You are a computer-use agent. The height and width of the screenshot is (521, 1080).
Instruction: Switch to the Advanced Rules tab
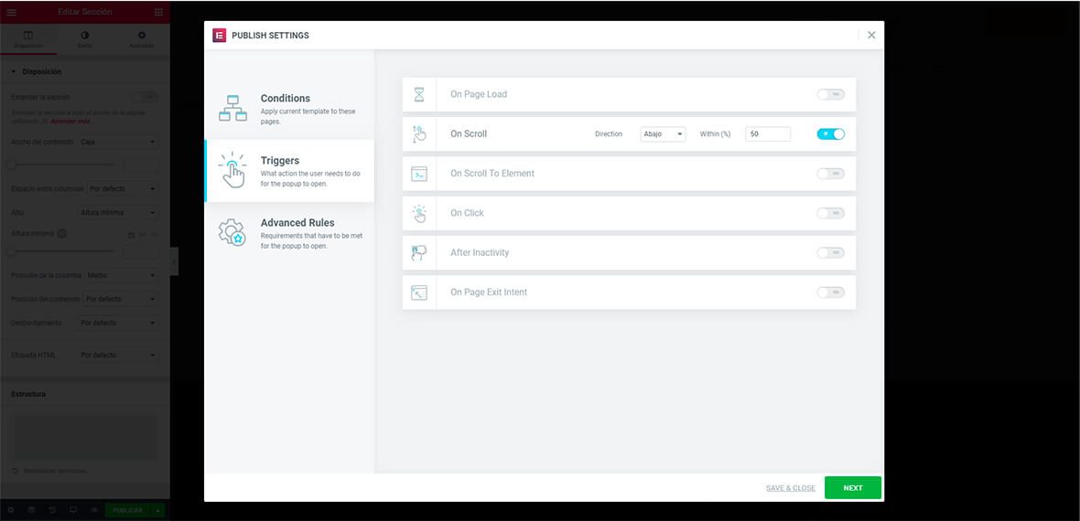(289, 233)
